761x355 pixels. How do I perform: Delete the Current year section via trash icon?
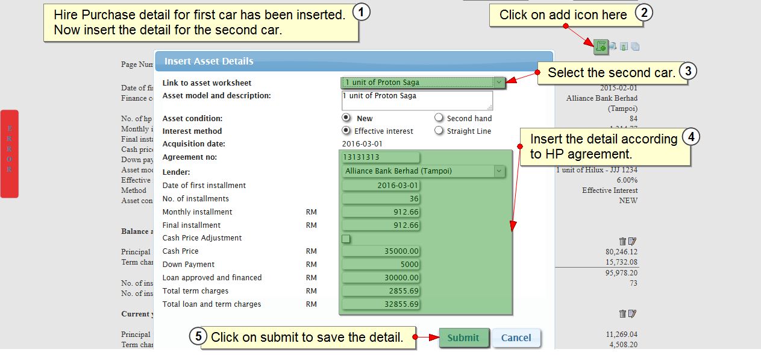pos(622,314)
